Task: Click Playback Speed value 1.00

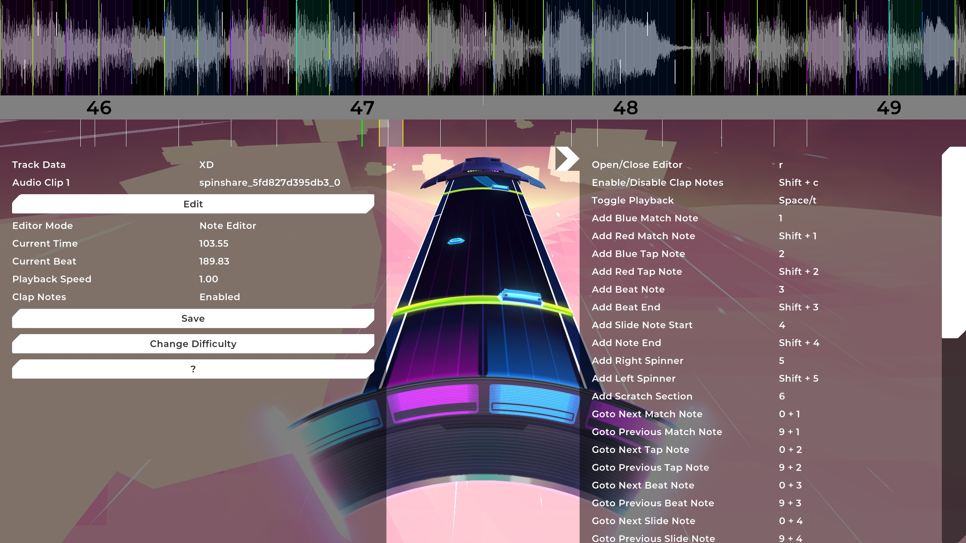Action: pyautogui.click(x=208, y=279)
